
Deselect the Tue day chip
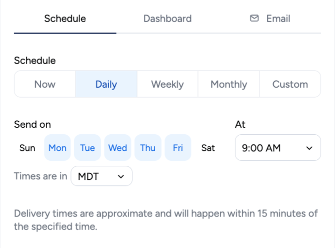[x=87, y=148]
